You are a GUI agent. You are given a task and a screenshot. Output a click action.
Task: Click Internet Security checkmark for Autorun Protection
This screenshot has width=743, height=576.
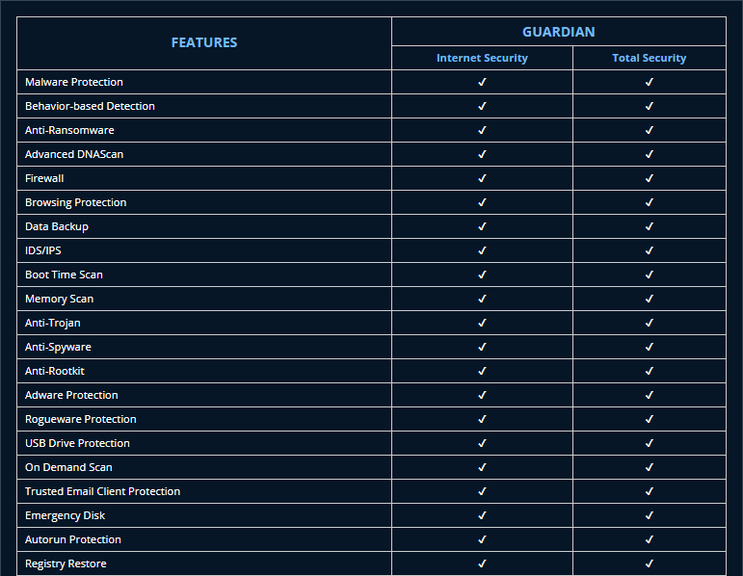pyautogui.click(x=482, y=539)
